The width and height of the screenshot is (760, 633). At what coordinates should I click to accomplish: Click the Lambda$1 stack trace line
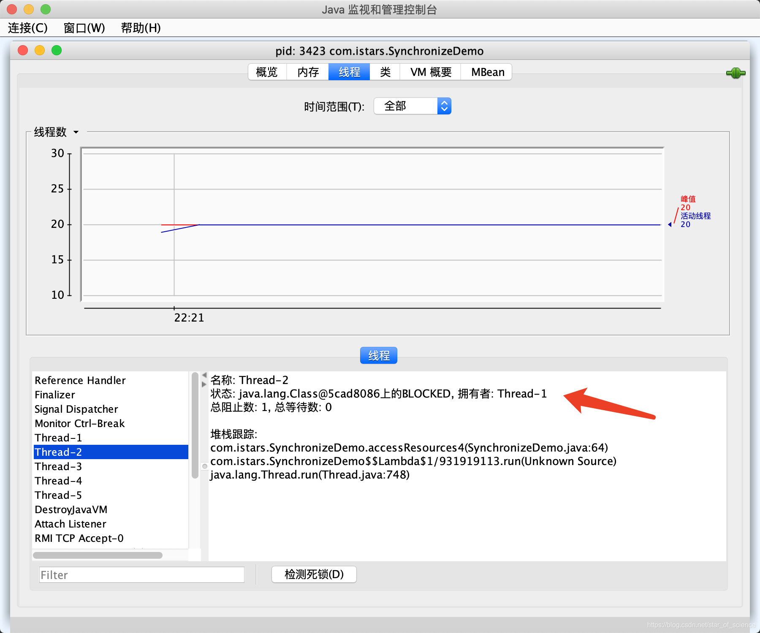413,461
